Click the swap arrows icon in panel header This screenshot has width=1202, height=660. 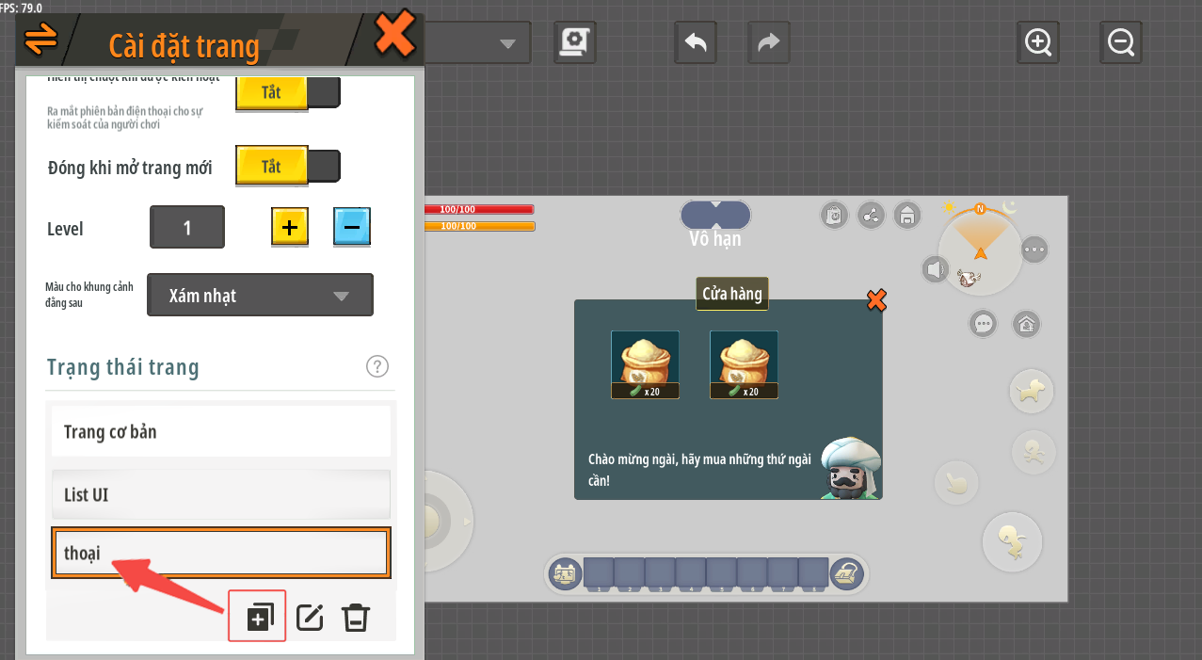41,38
